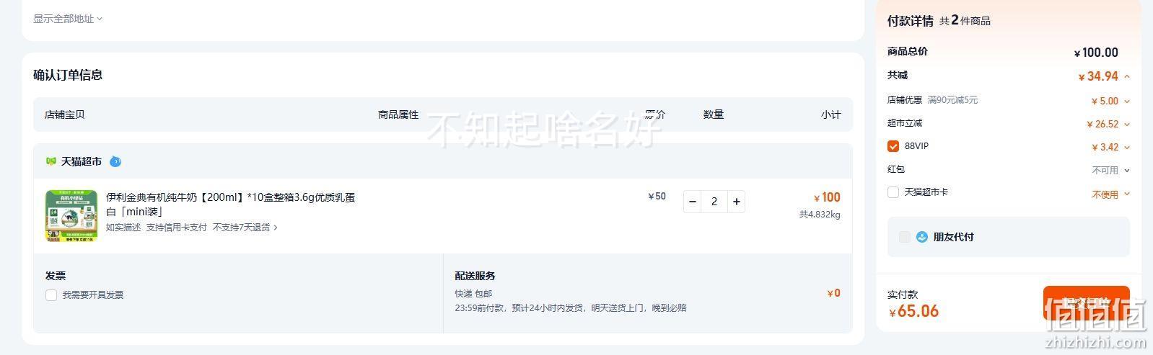Click the quantity field showing 2

[714, 202]
